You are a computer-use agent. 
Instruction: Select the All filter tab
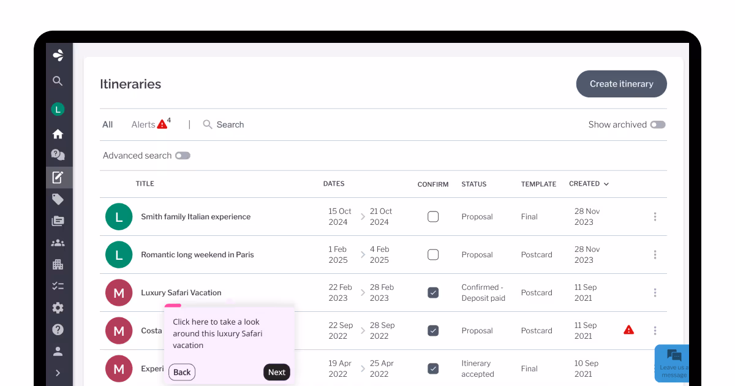tap(107, 124)
